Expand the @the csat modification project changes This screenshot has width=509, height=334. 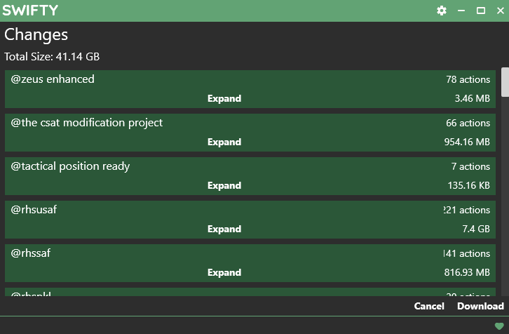click(224, 142)
